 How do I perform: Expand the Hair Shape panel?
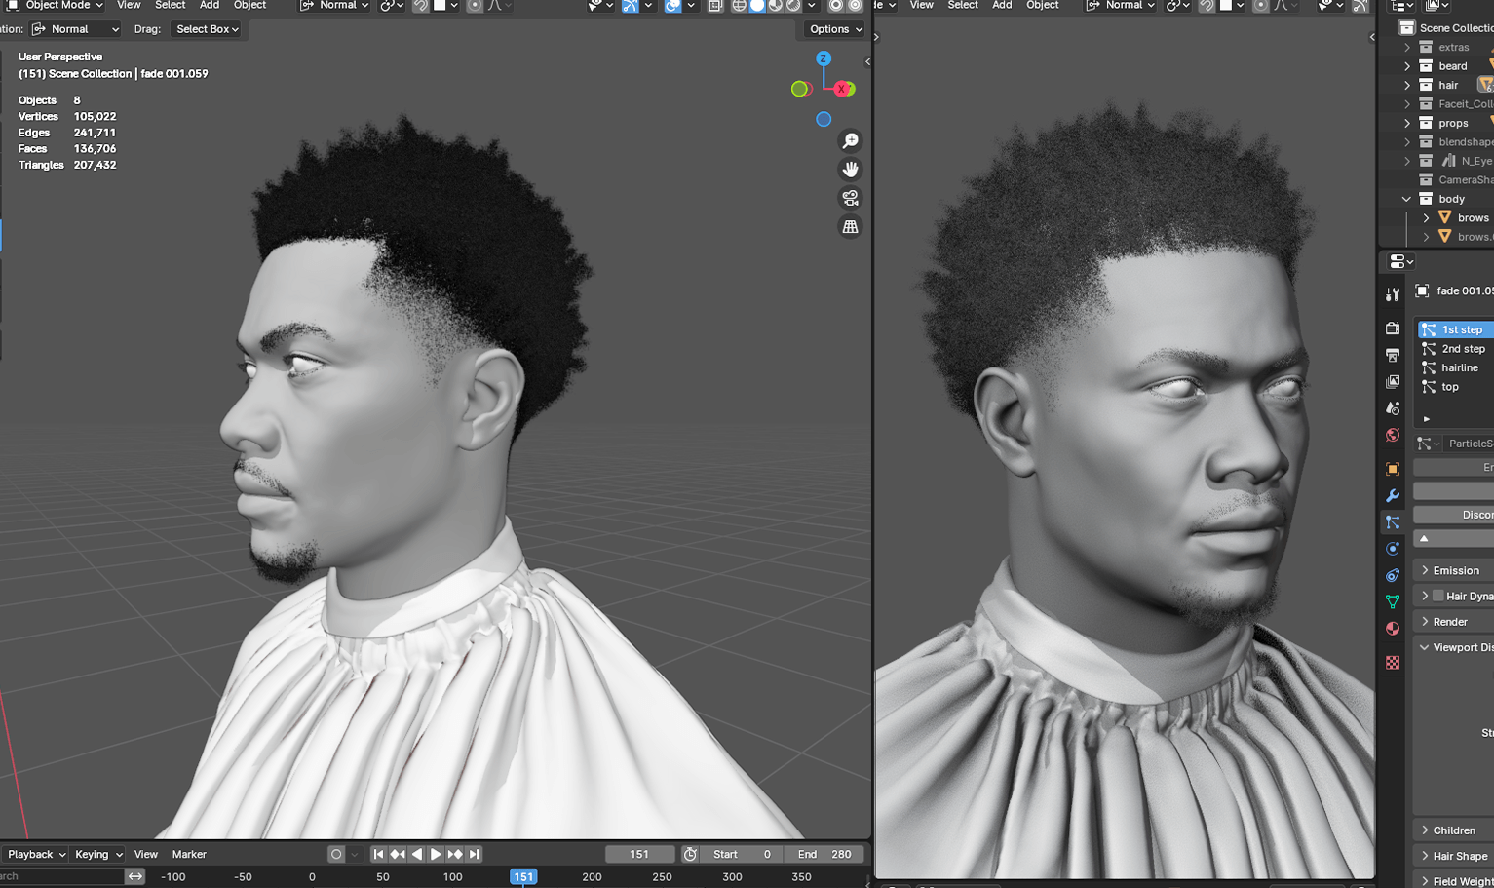click(1454, 856)
